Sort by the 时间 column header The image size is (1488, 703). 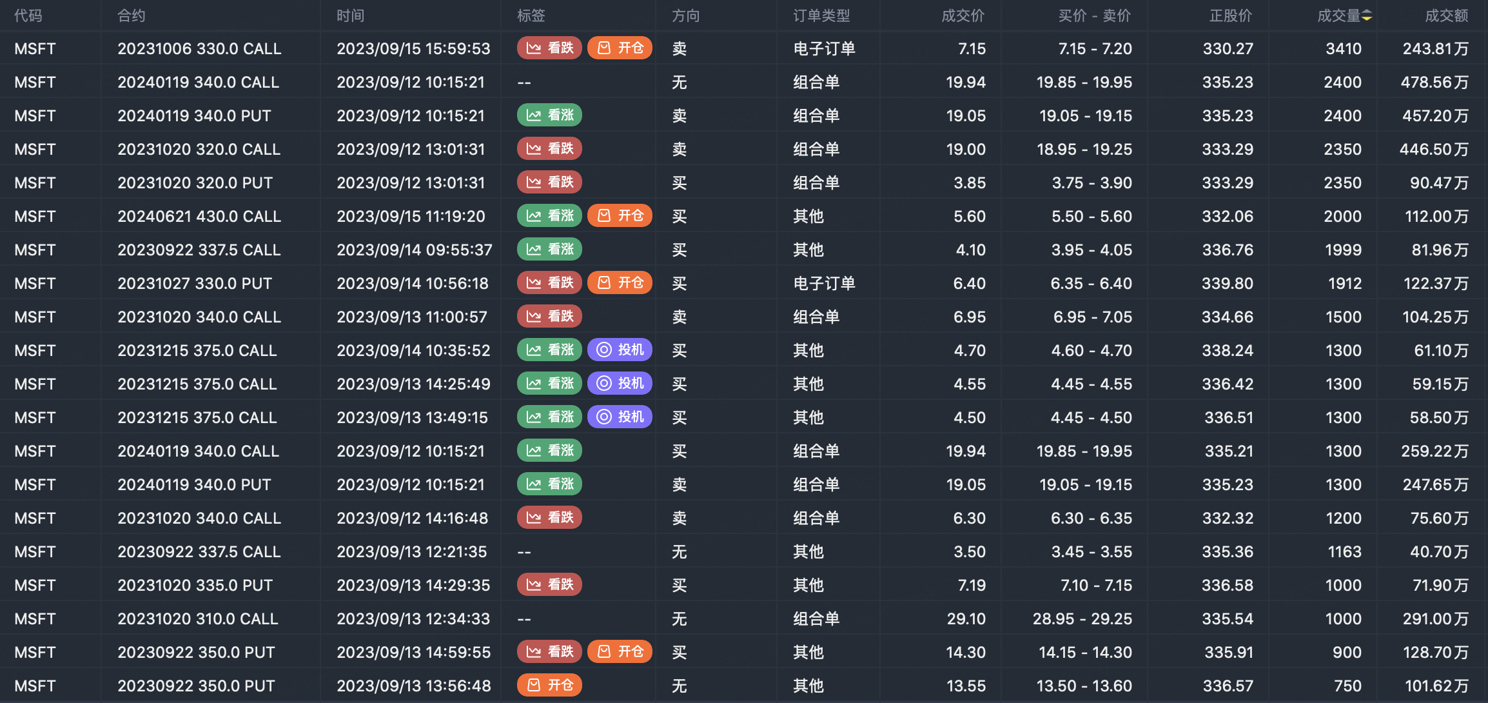(x=351, y=16)
